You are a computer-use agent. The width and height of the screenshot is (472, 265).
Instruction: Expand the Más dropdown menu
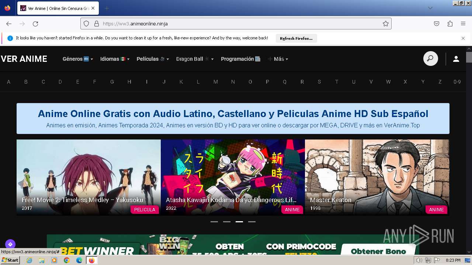278,59
